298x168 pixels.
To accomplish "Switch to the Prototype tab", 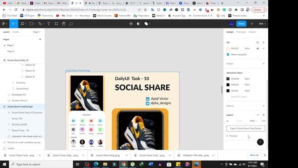I will pyautogui.click(x=241, y=32).
